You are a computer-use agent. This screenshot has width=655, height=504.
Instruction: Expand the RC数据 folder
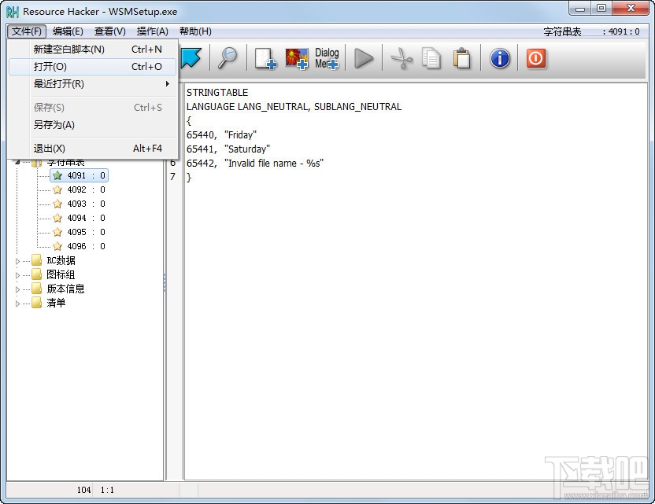pos(18,259)
